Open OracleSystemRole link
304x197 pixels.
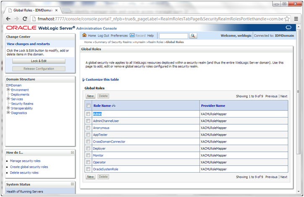point(105,169)
